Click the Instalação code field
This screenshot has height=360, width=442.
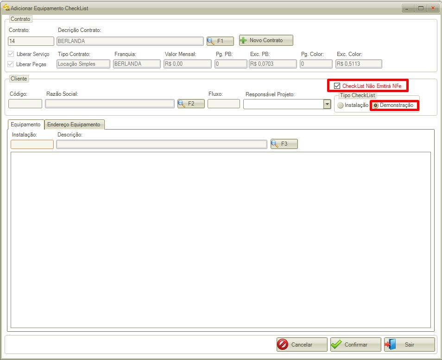(32, 144)
